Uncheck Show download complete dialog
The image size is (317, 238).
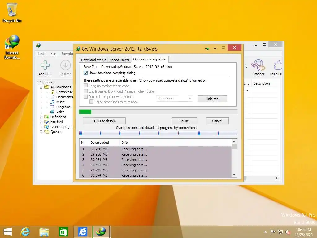click(85, 73)
